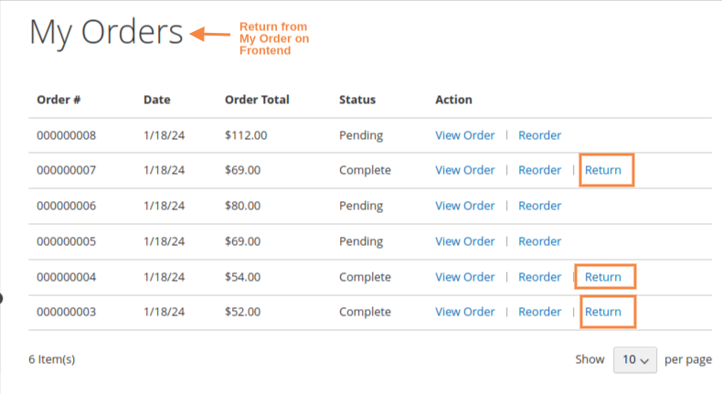Open the per-page count dropdown
722x394 pixels.
point(635,360)
